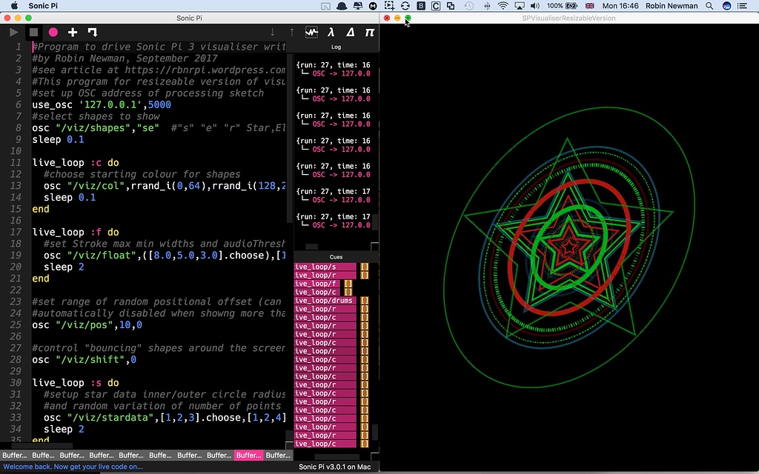Start recording with the pink record icon

[x=53, y=32]
